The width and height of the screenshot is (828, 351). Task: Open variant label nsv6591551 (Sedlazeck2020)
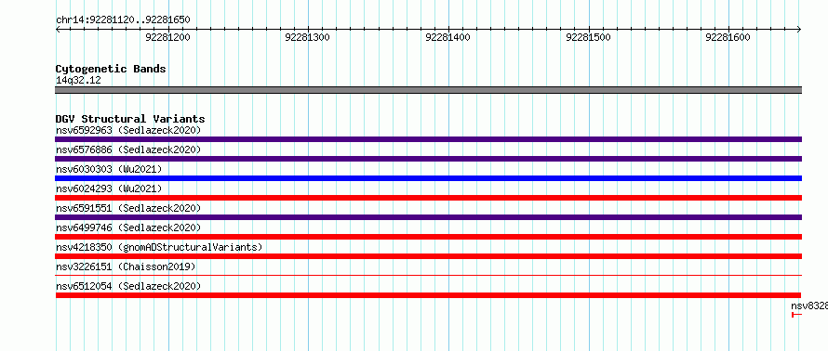coord(128,208)
